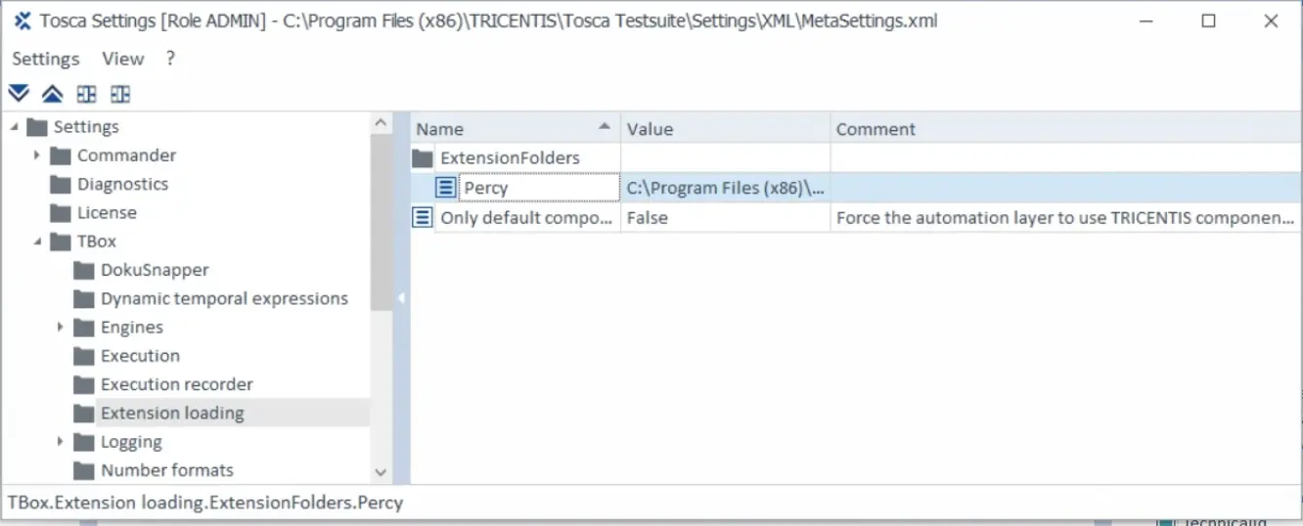Click the Engines folder icon
Screen dimensions: 1303x526
84,328
